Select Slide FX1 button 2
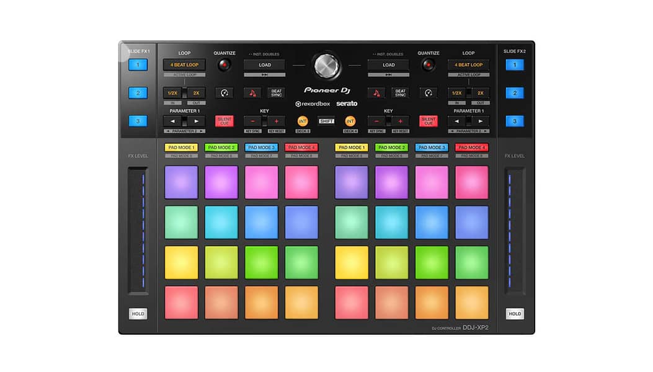 click(x=138, y=93)
